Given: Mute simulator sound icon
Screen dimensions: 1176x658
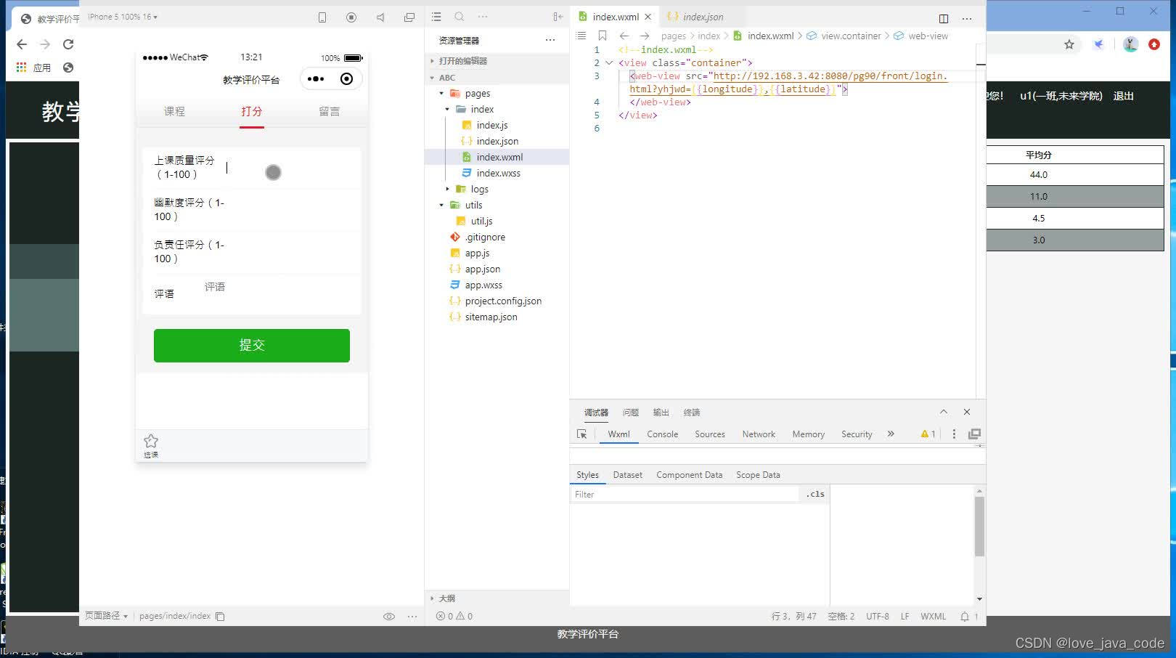Looking at the screenshot, I should tap(380, 17).
